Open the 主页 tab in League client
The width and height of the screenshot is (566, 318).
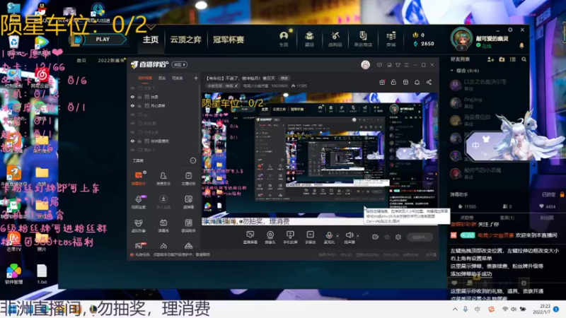(x=151, y=40)
